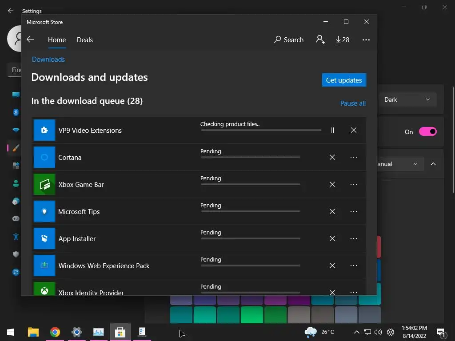455x341 pixels.
Task: Open more options for Xbox Game Bar
Action: (353, 184)
